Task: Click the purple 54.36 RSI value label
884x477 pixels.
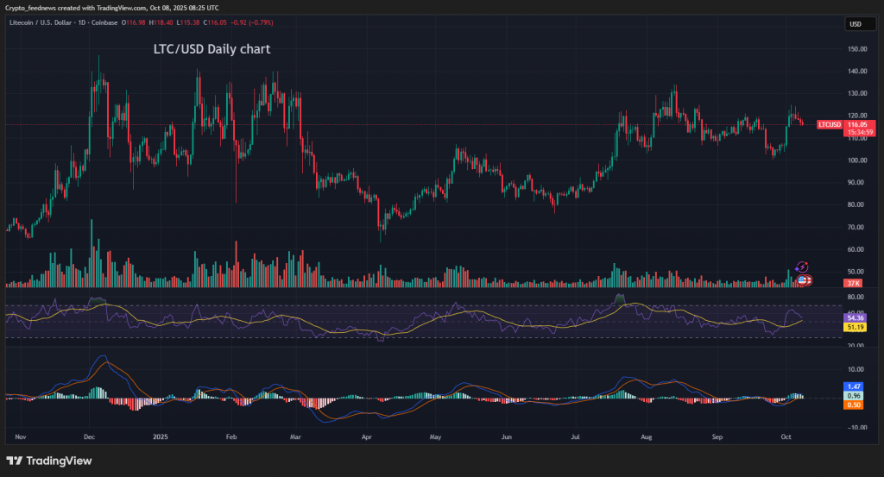Action: point(856,318)
